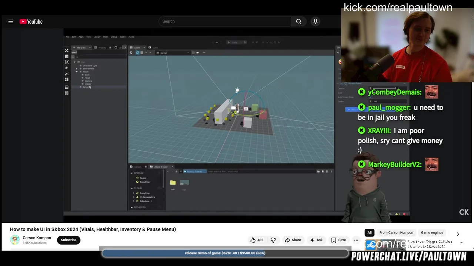
Task: Click the hierarchy search filter field
Action: (101, 57)
